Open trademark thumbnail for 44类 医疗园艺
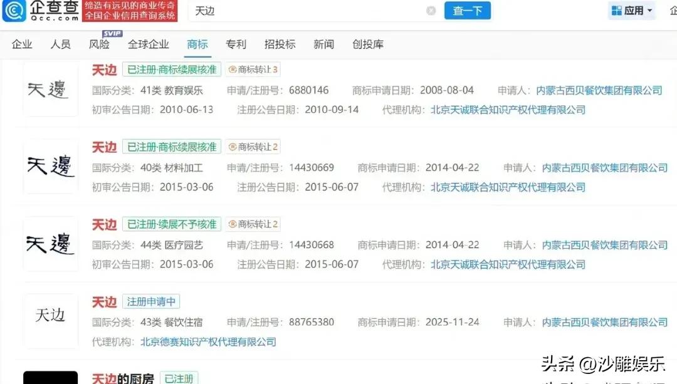 click(51, 244)
